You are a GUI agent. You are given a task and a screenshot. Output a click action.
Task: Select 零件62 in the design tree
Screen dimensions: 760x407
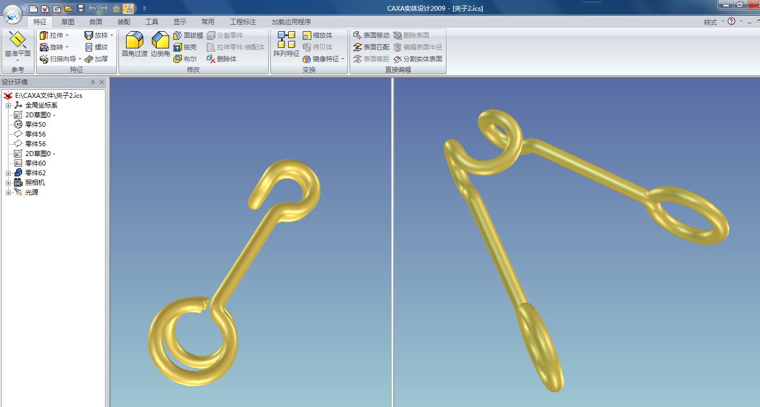click(x=30, y=173)
